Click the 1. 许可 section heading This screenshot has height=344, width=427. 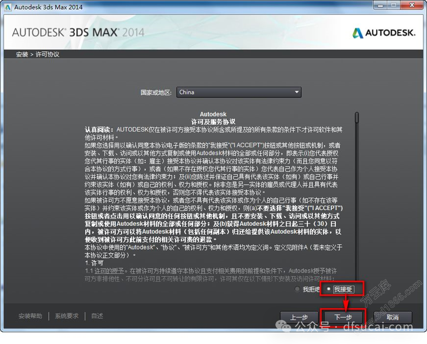click(x=94, y=263)
